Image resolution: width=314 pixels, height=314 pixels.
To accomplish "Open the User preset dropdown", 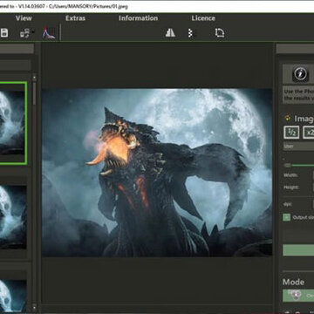I will (x=298, y=147).
